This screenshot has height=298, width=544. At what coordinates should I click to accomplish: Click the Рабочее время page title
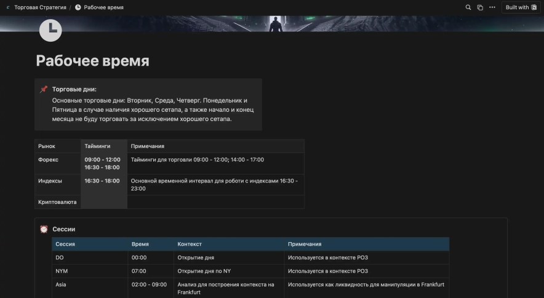tap(92, 61)
